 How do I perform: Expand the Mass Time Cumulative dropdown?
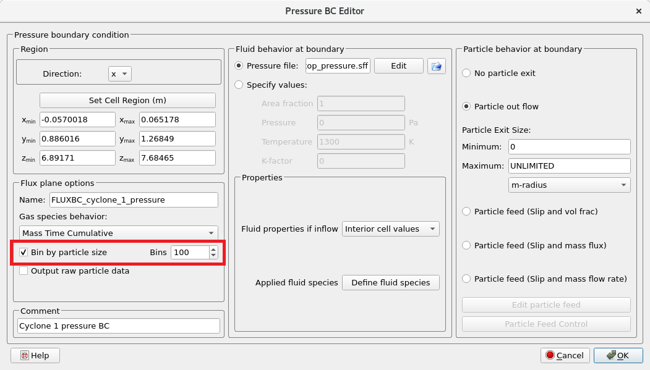[118, 233]
